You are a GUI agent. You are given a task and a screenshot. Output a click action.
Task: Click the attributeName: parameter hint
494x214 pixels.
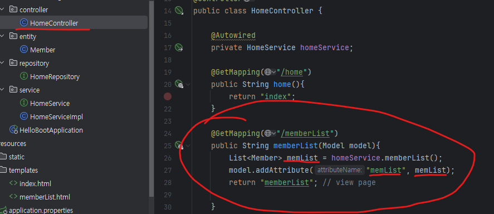point(339,170)
